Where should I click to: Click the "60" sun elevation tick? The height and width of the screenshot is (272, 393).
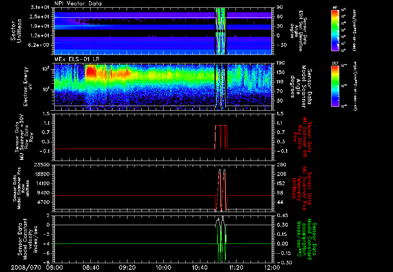[280, 17]
